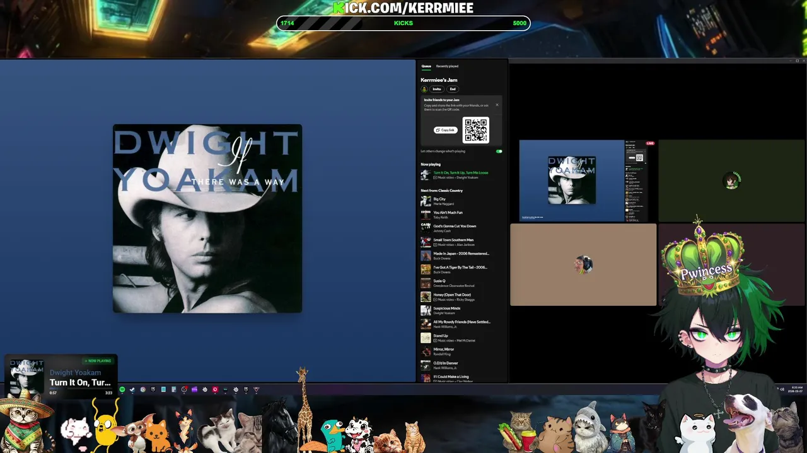Click the Copy link button
The image size is (807, 453).
click(445, 130)
